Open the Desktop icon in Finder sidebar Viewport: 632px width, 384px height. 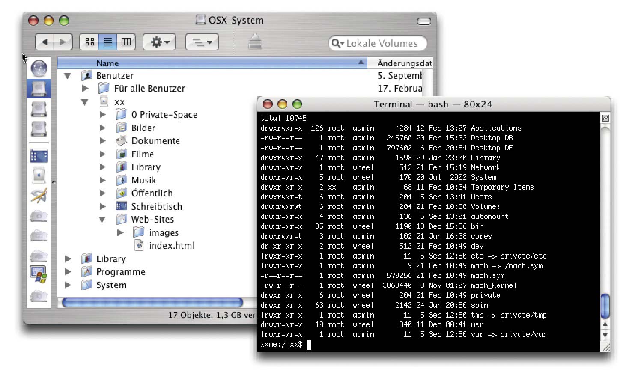click(39, 156)
